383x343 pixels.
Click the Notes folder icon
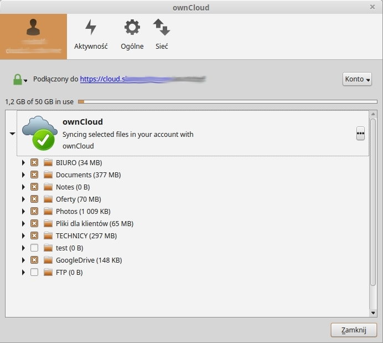pos(48,187)
